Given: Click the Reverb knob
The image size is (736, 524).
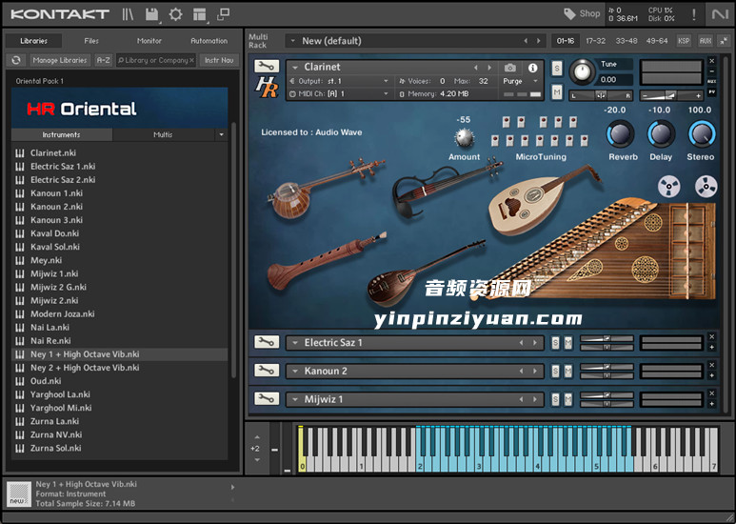Looking at the screenshot, I should point(620,134).
